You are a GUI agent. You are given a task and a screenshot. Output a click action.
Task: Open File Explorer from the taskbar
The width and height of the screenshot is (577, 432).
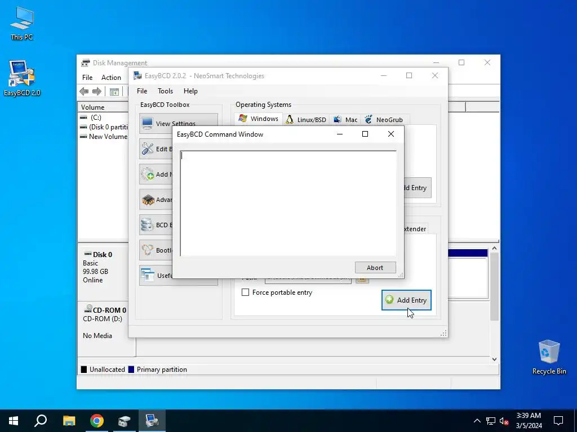tap(69, 421)
